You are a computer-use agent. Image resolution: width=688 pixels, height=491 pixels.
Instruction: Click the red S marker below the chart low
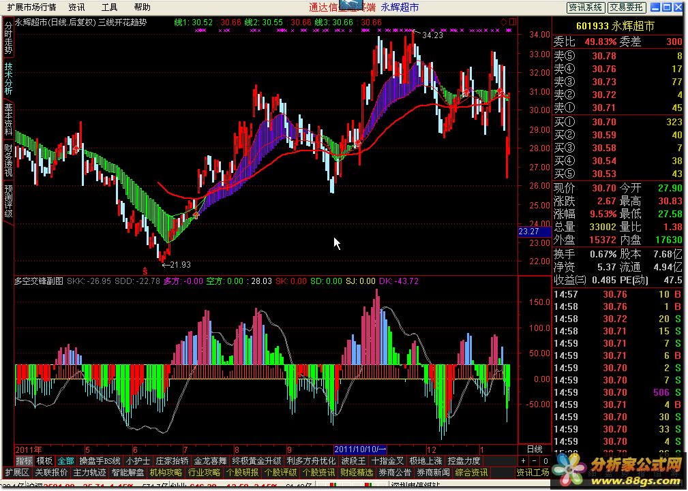tap(145, 271)
